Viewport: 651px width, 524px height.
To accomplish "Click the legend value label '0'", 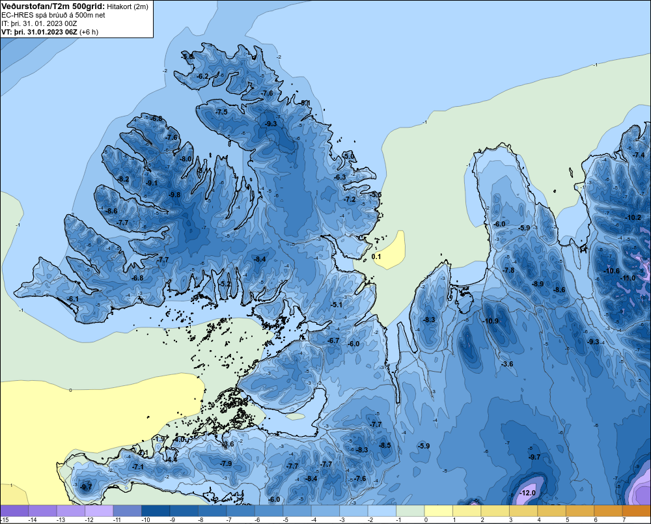I will pyautogui.click(x=426, y=520).
